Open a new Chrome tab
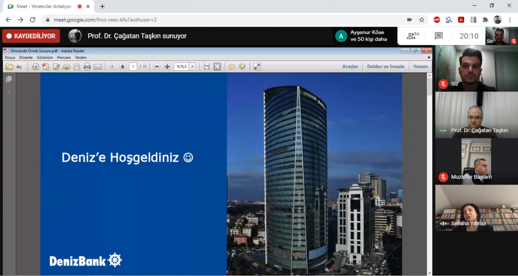518x276 pixels. click(102, 6)
